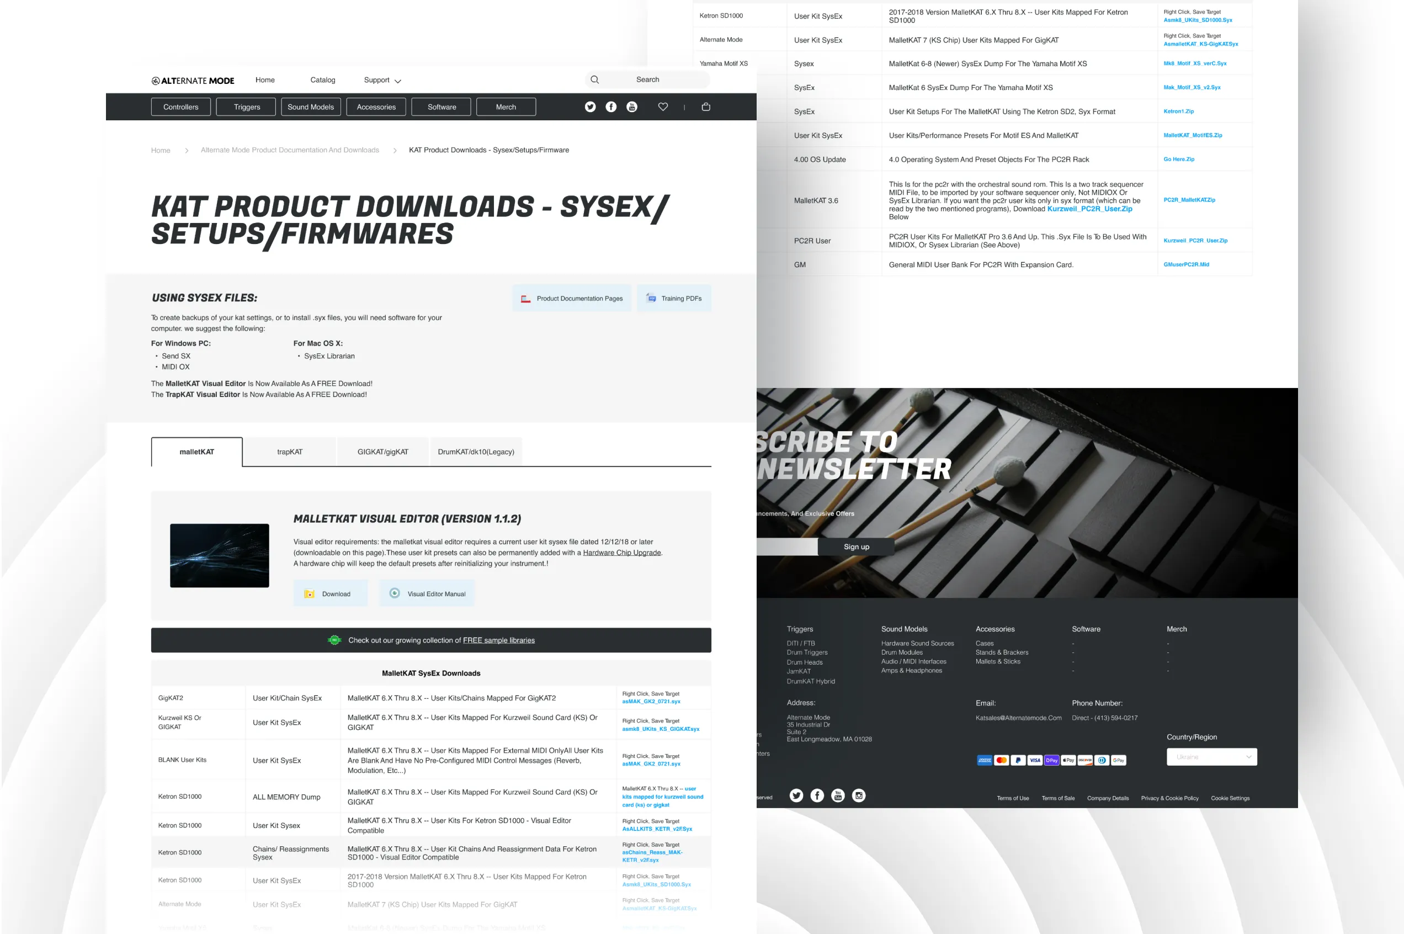The height and width of the screenshot is (934, 1404).
Task: Click the Software category button
Action: pos(441,107)
